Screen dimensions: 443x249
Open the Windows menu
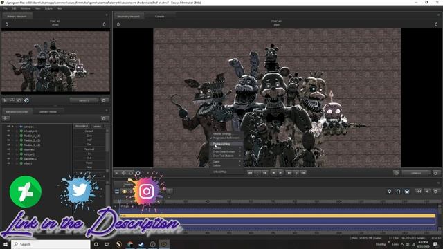point(26,8)
